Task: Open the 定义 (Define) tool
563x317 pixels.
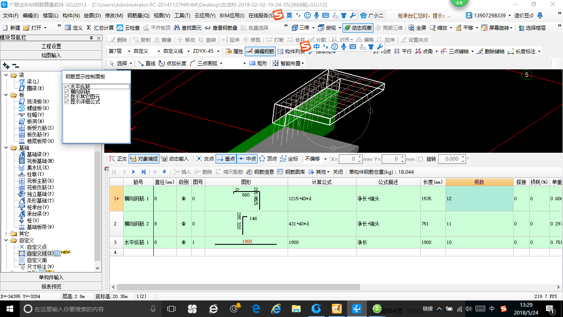Action: 74,28
